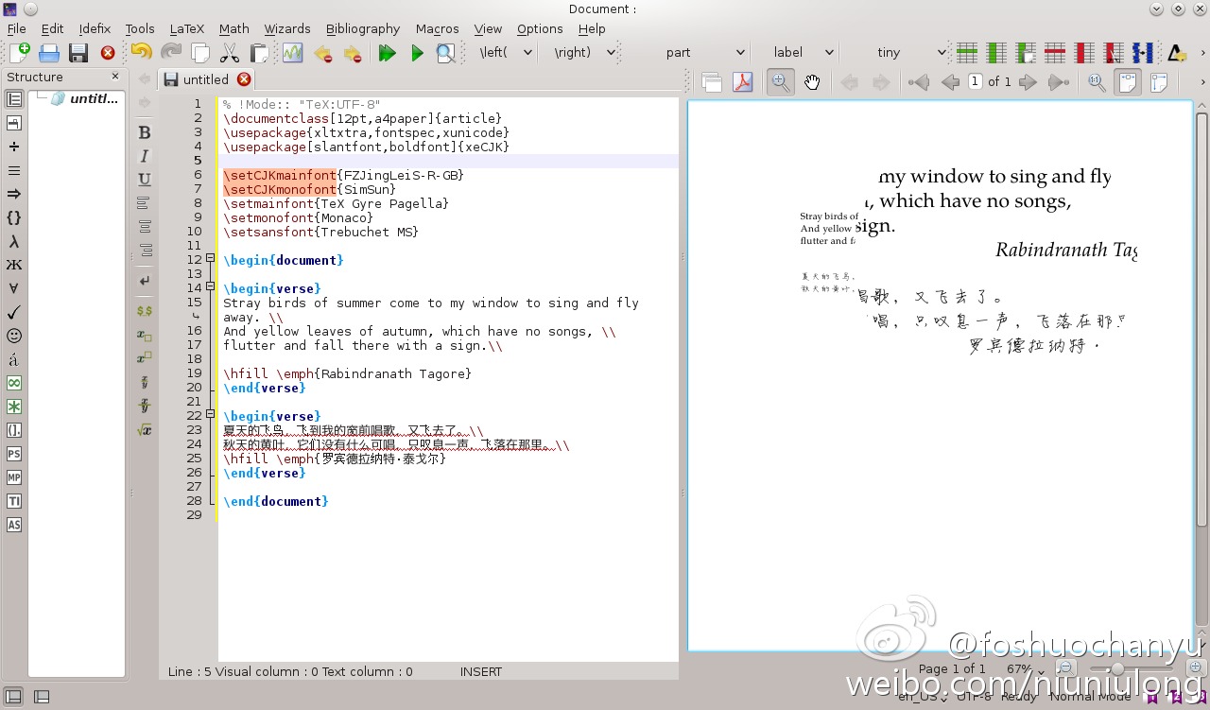Image resolution: width=1210 pixels, height=710 pixels.
Task: Open the Bibliography menu
Action: pos(363,28)
